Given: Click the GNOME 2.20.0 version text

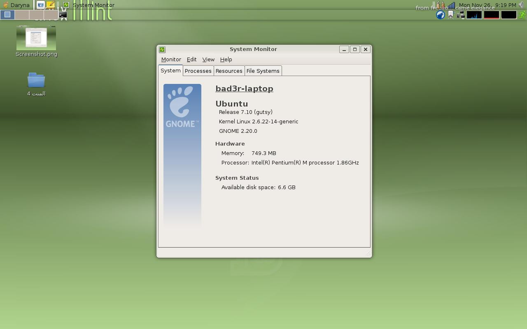Looking at the screenshot, I should [x=238, y=131].
